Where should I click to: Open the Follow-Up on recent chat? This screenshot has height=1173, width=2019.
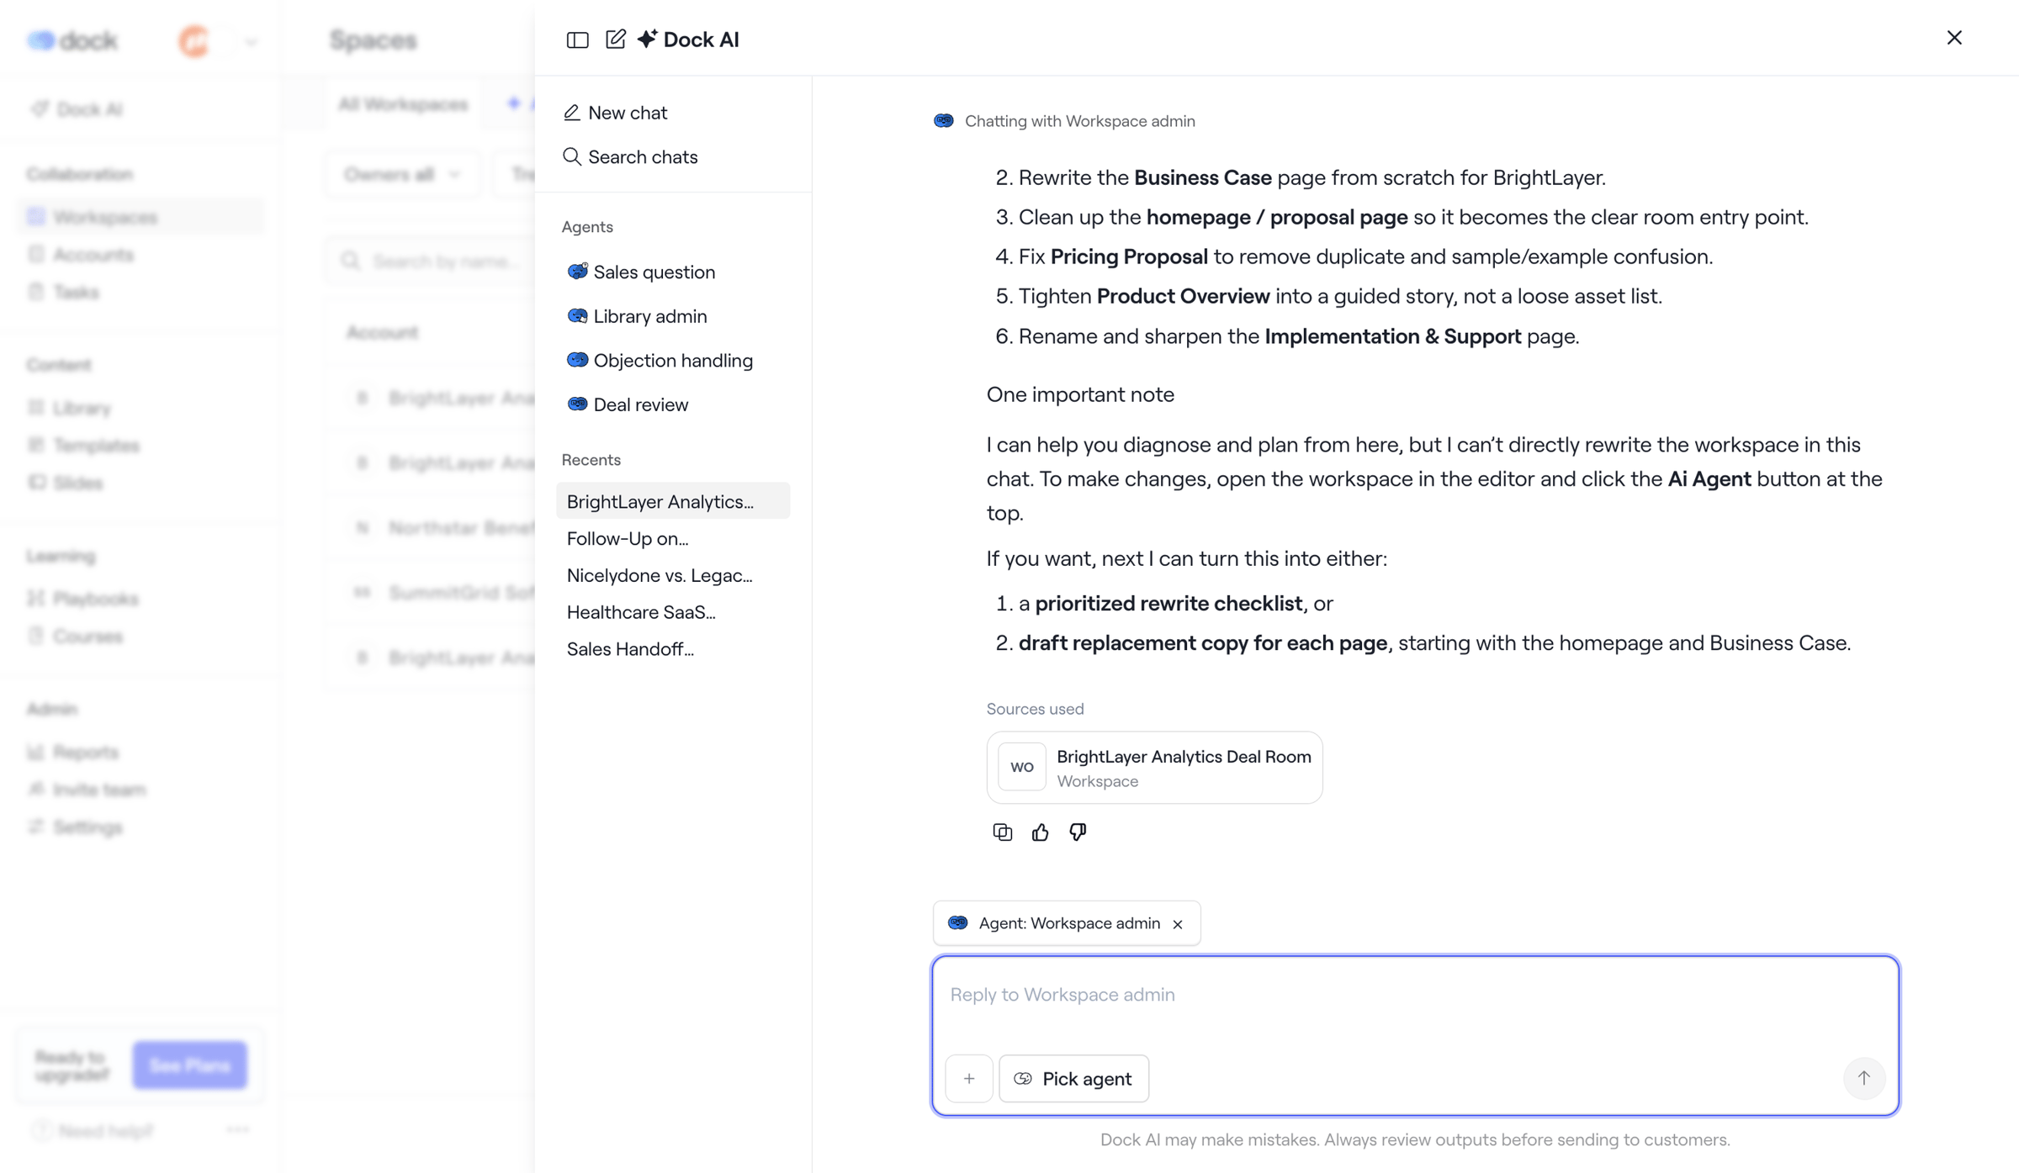tap(628, 538)
